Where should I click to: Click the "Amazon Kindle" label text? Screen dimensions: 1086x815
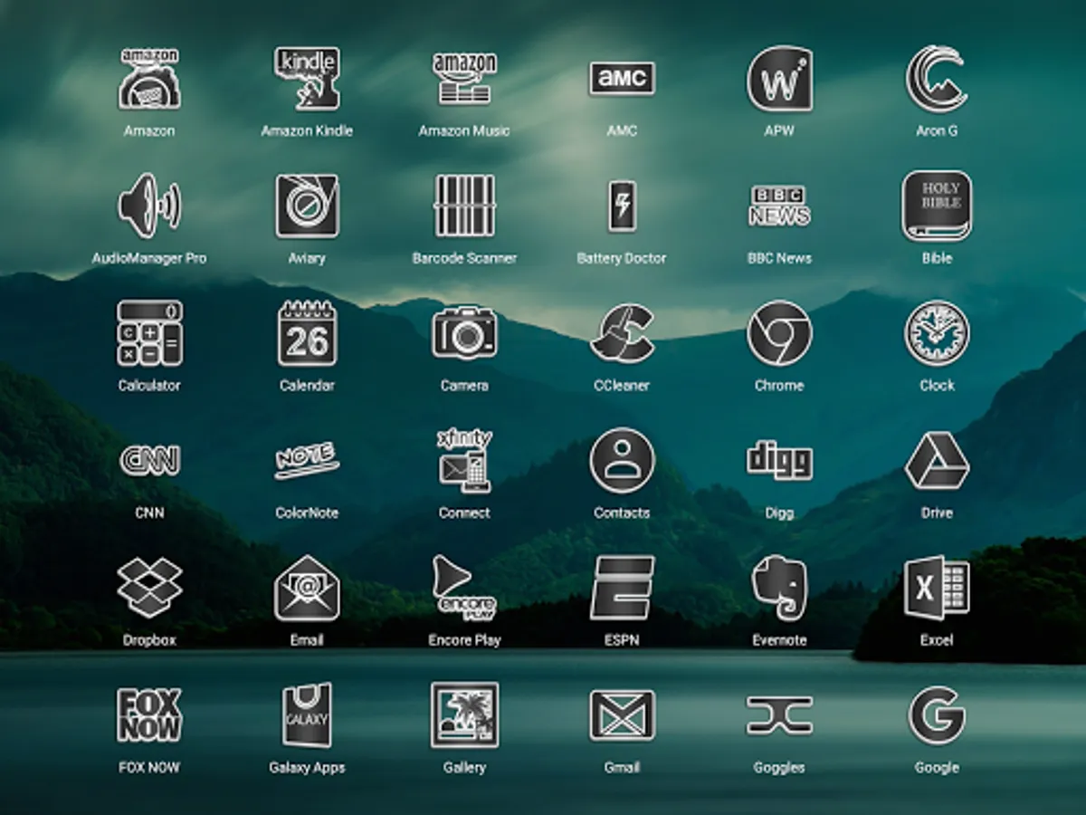pyautogui.click(x=307, y=130)
